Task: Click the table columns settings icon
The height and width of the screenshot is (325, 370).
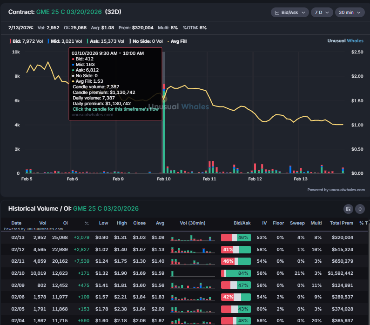Action: coord(348,209)
